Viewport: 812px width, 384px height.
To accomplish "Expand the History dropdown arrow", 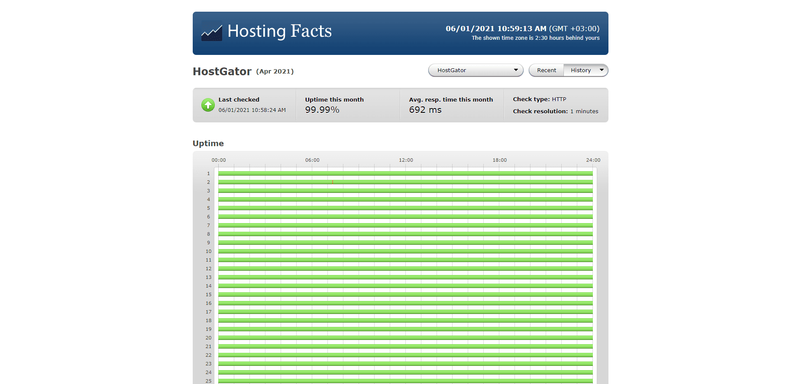I will coord(602,70).
